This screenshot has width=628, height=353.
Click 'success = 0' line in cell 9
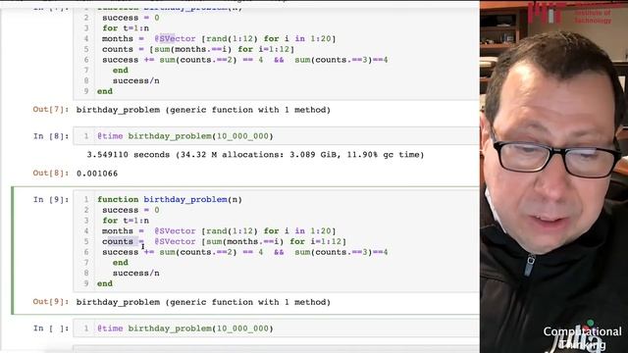(131, 210)
